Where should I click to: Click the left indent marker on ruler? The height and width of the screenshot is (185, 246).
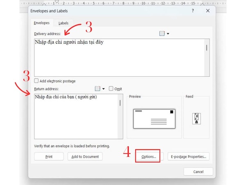tap(44, 4)
